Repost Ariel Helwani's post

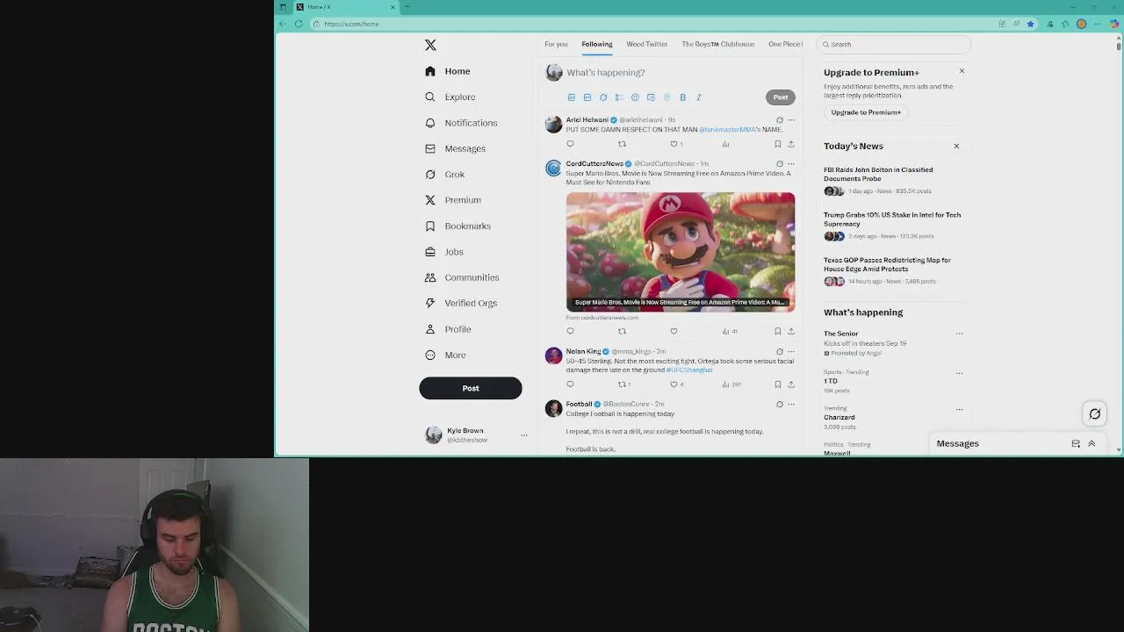pyautogui.click(x=622, y=144)
